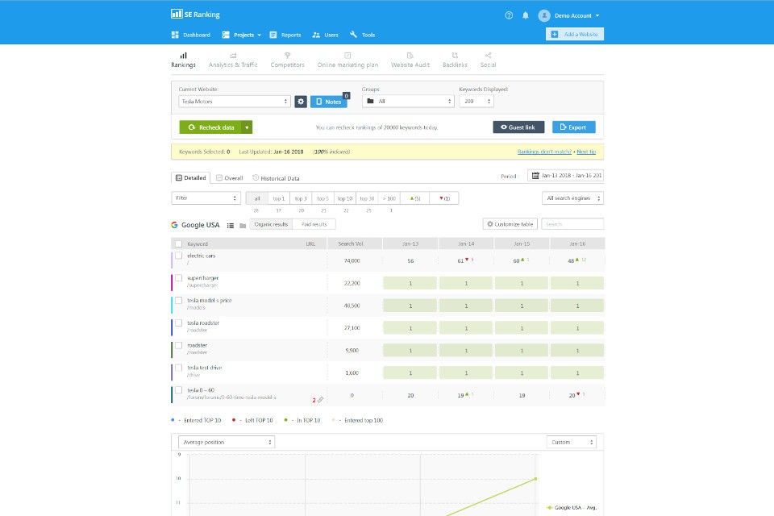Open the Filter dropdown

[x=206, y=198]
